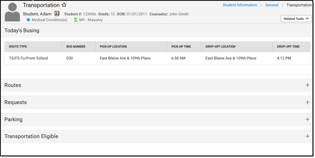Open the Student Information link

click(x=240, y=5)
